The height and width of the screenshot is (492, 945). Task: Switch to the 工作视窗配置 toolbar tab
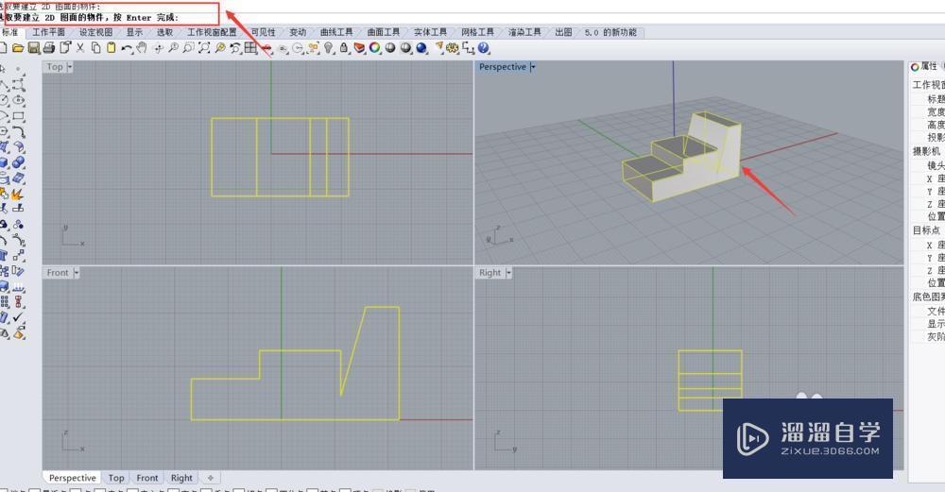pos(212,32)
